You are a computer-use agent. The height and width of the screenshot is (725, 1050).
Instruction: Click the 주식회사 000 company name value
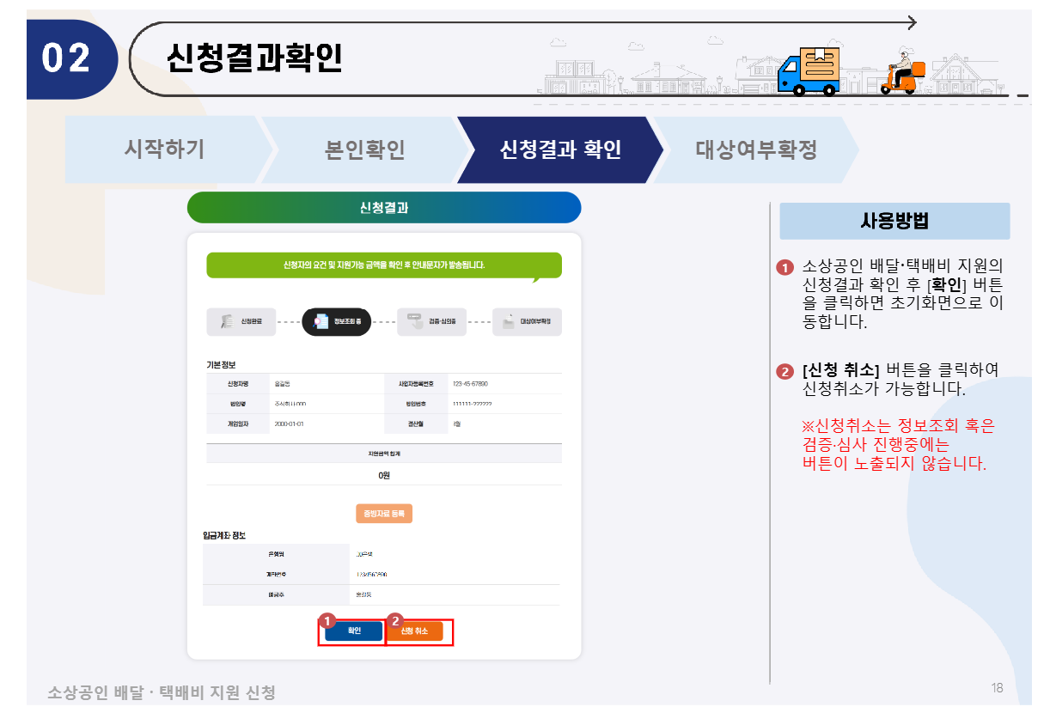pos(290,404)
